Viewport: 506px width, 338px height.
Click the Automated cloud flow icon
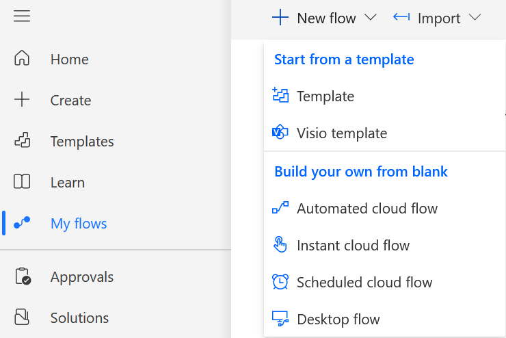(x=280, y=207)
